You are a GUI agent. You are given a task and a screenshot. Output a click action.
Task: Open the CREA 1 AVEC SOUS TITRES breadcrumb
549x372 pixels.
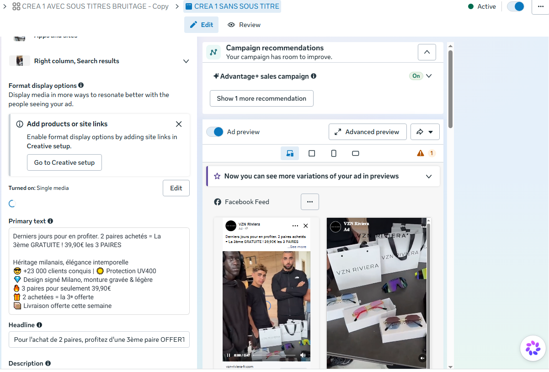tap(91, 6)
